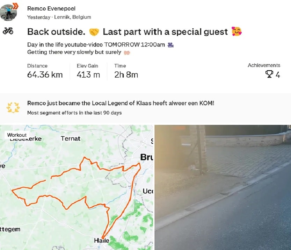This screenshot has width=291, height=250.
Task: Click the Achievements trophy icon
Action: click(269, 74)
